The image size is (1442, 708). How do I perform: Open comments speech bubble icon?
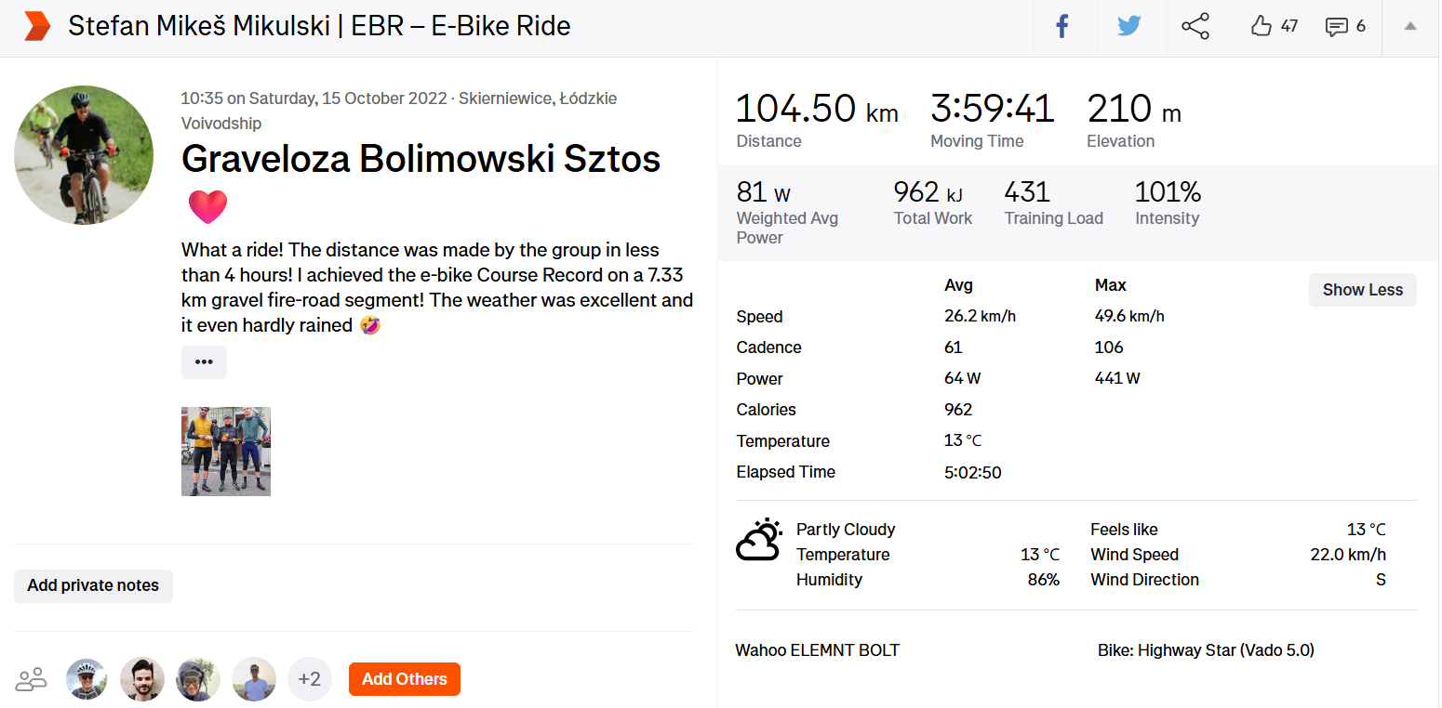click(1336, 27)
